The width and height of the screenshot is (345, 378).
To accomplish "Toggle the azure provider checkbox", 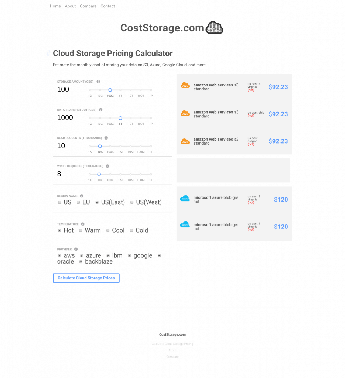I will coord(82,256).
